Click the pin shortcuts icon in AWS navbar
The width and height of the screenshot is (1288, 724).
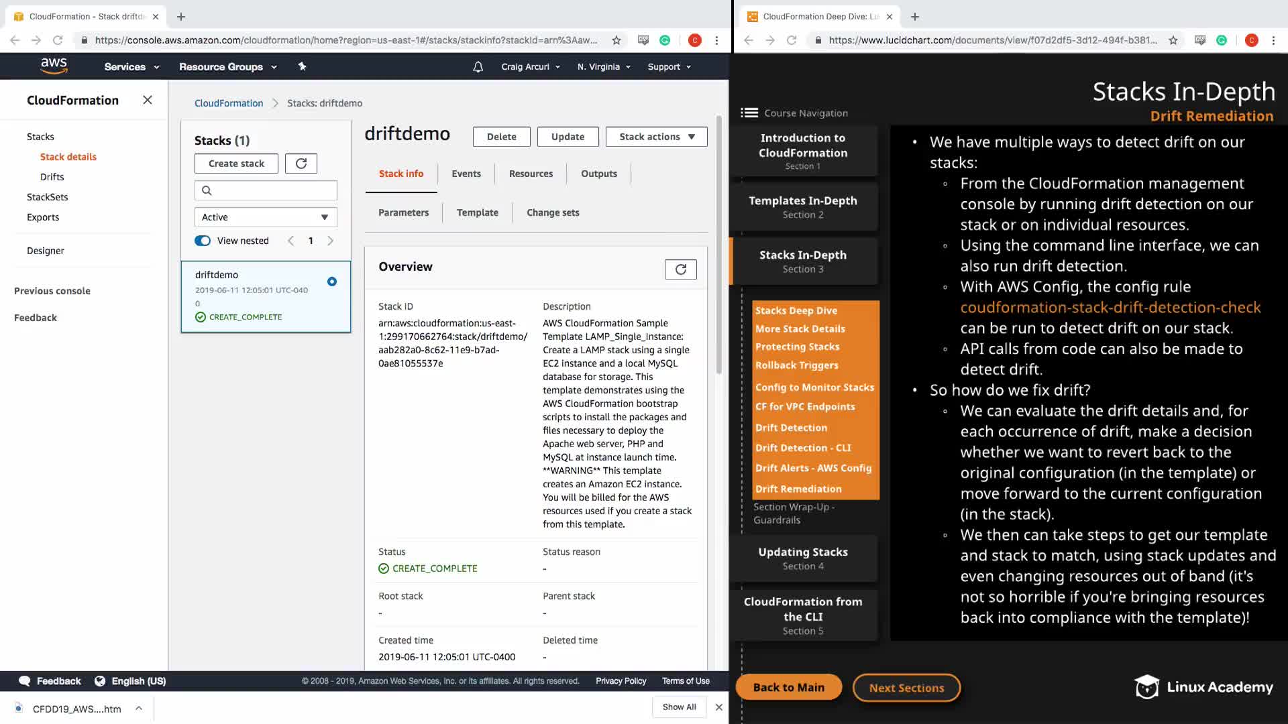(302, 66)
